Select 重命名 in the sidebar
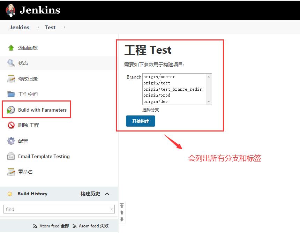Viewport: 300px width, 233px height. click(x=25, y=172)
